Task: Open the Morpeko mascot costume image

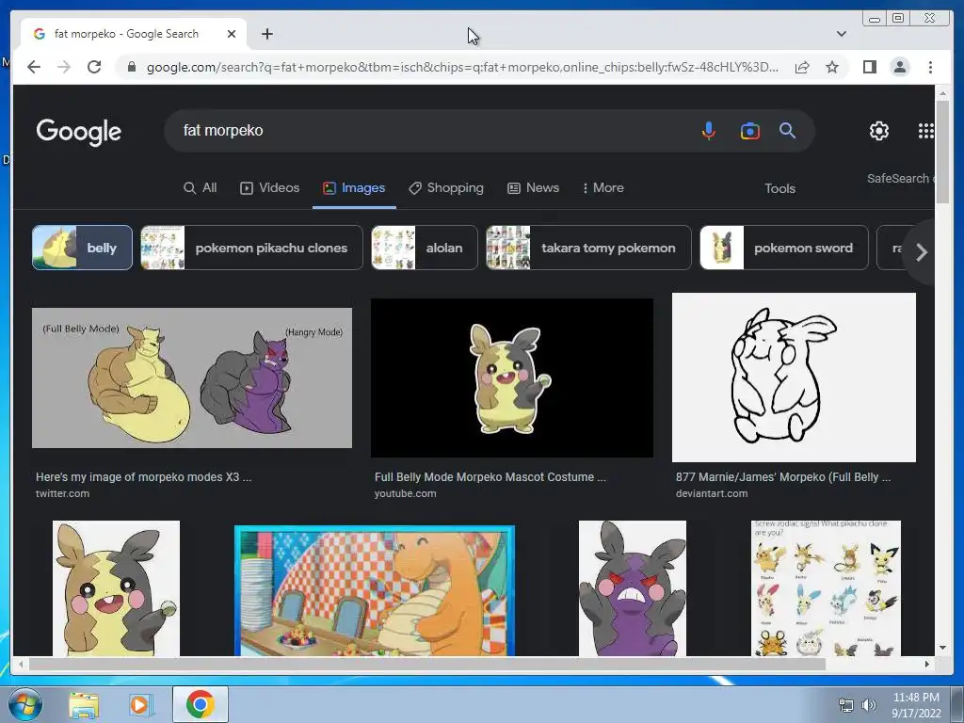Action: [x=511, y=378]
